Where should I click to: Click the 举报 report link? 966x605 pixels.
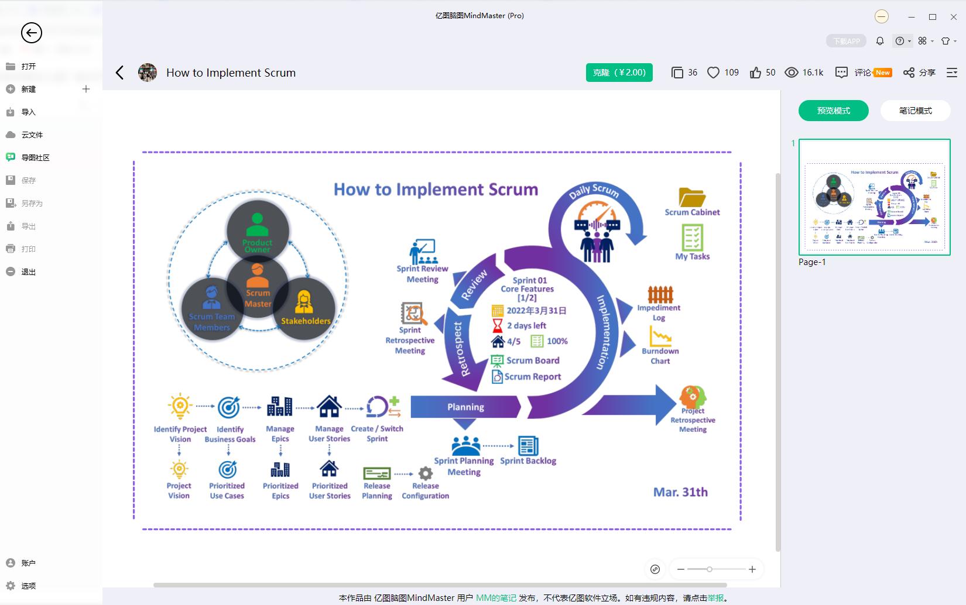click(715, 598)
